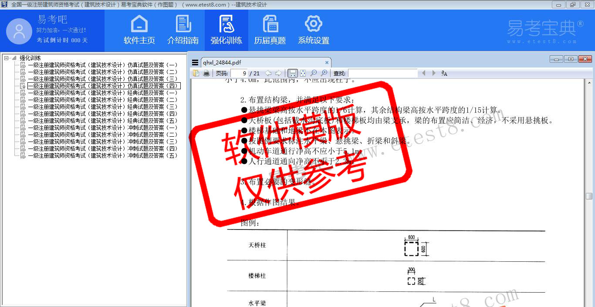Open the 软件主页 home page

pos(139,30)
